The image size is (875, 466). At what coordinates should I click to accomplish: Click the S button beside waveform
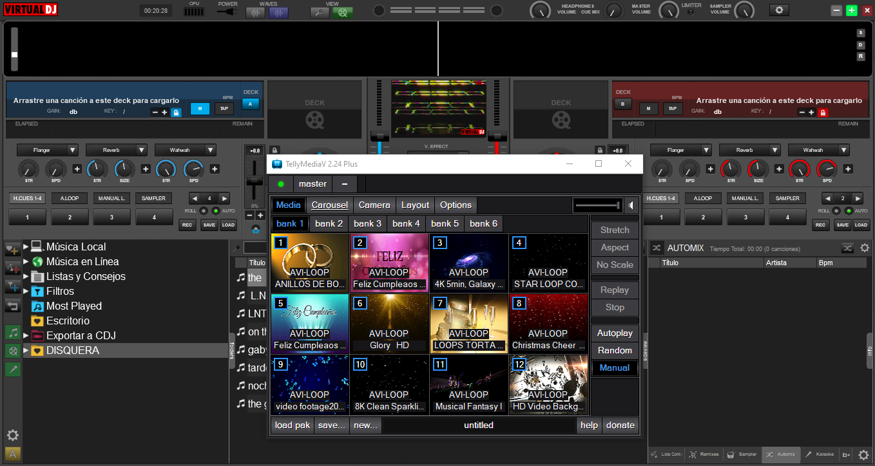(861, 33)
